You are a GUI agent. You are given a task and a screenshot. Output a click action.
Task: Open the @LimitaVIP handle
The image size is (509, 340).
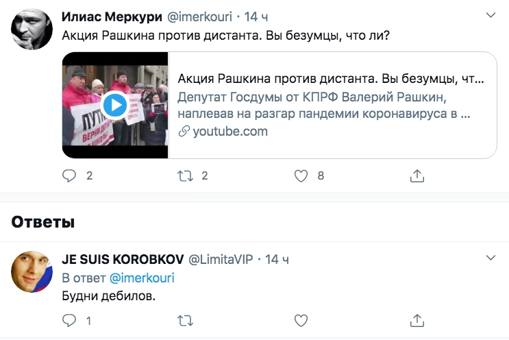click(221, 259)
